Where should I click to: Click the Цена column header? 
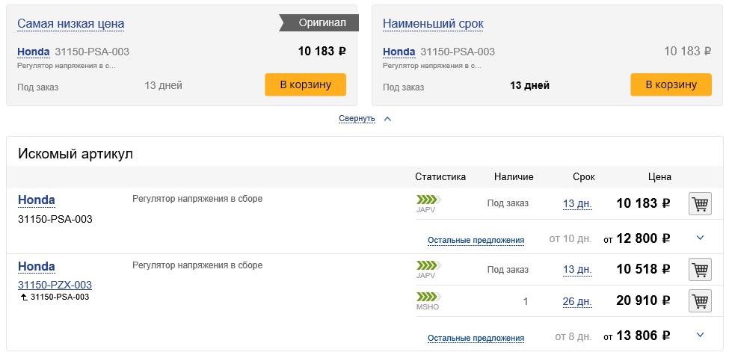[x=659, y=177]
